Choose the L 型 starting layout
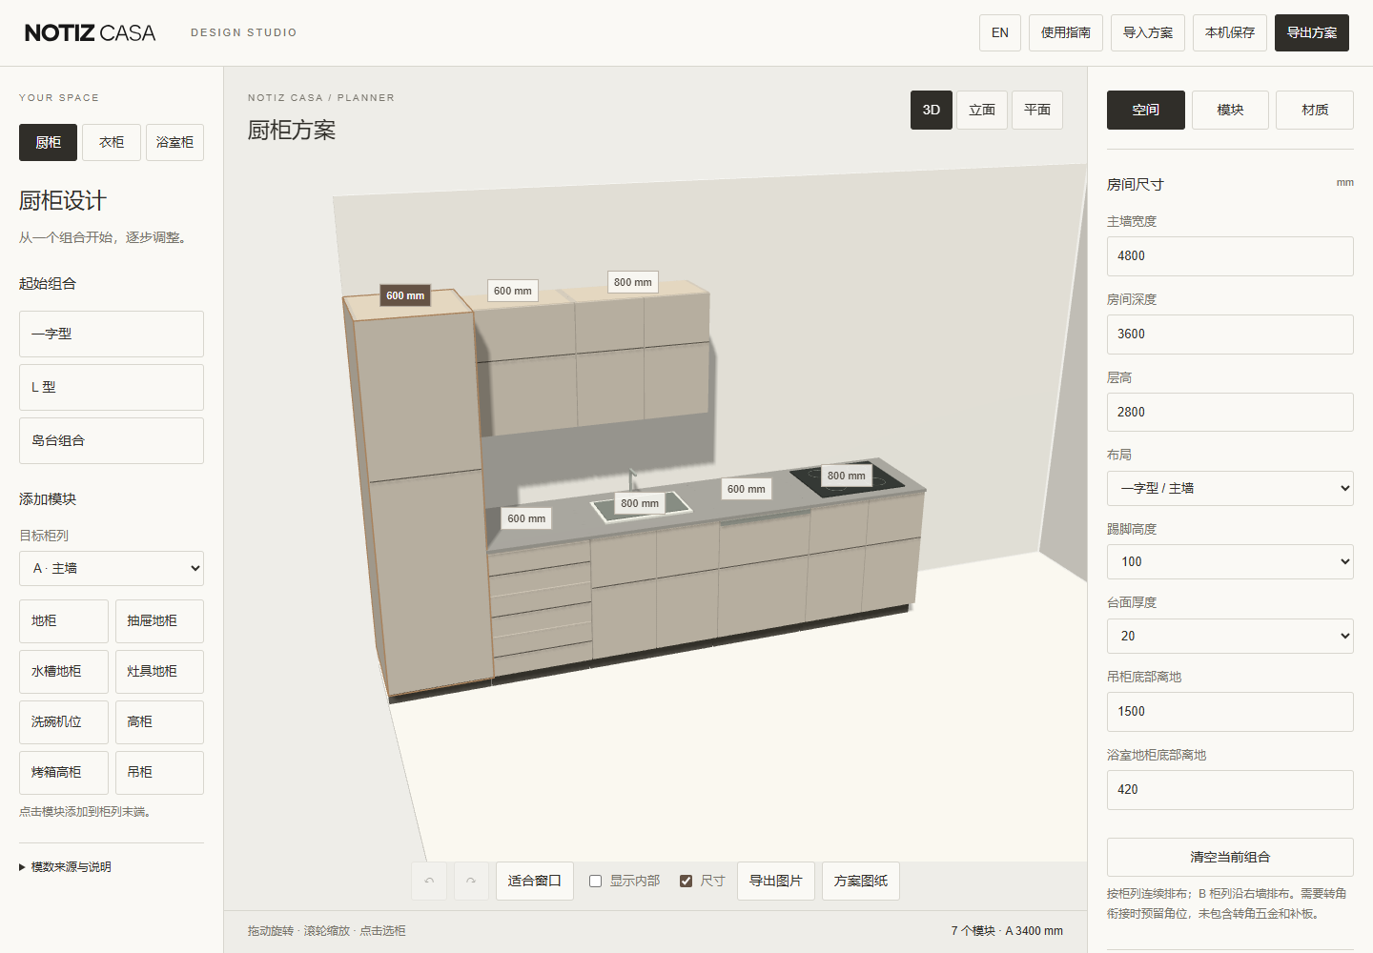 pos(112,388)
